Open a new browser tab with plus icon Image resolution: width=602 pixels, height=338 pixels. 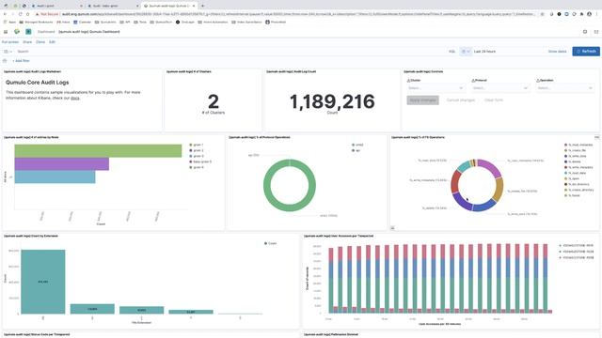tap(203, 6)
